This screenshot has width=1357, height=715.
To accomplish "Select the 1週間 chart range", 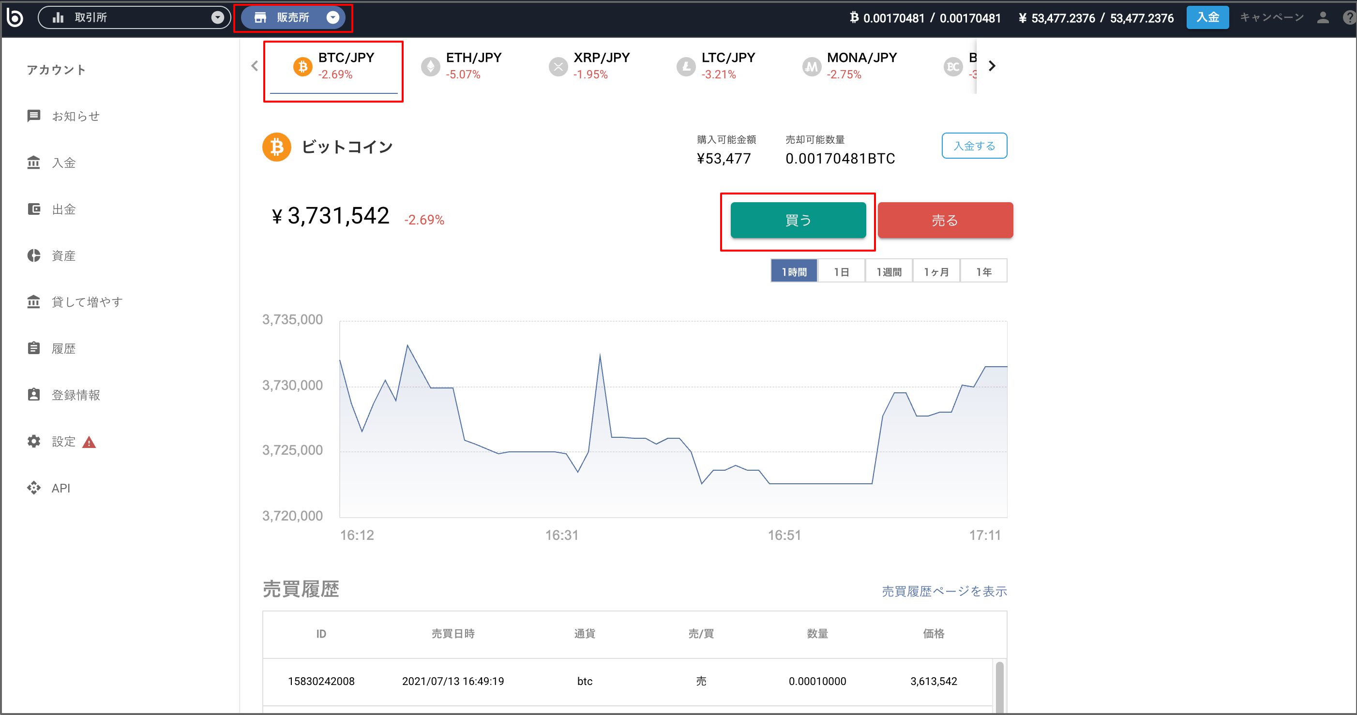I will pos(889,271).
